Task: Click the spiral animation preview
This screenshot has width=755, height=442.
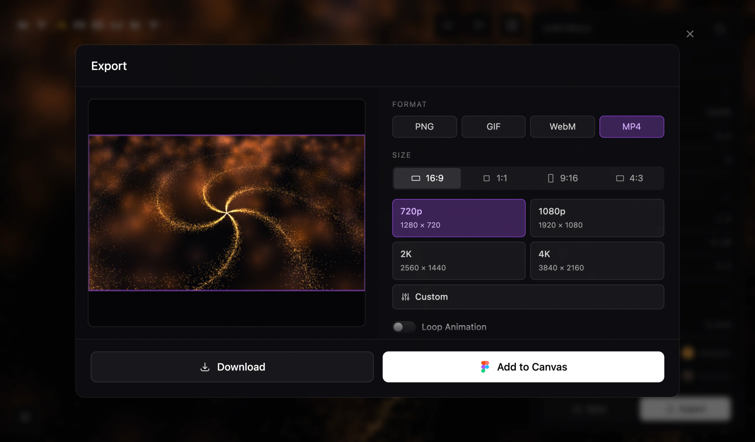Action: point(226,213)
